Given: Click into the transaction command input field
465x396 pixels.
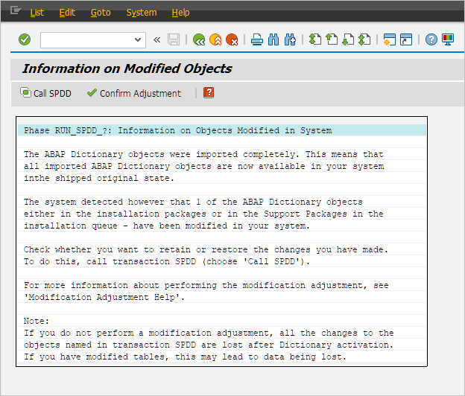Looking at the screenshot, I should (86, 39).
